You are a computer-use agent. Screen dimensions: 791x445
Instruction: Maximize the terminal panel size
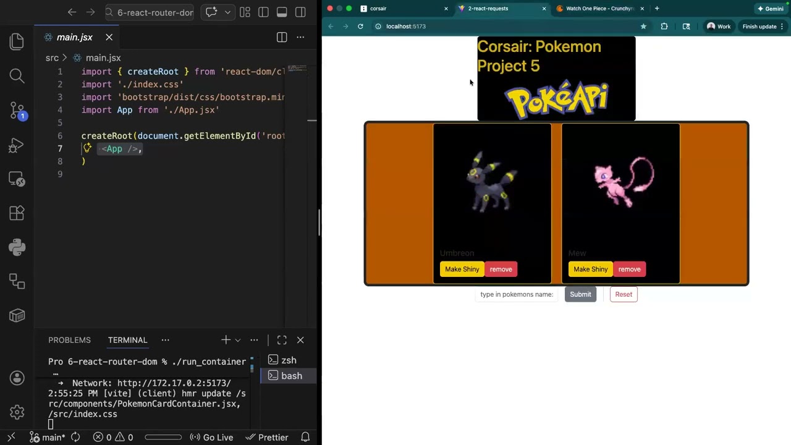pos(282,340)
